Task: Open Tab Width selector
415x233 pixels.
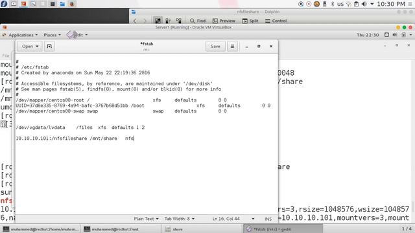Action: tap(180, 219)
